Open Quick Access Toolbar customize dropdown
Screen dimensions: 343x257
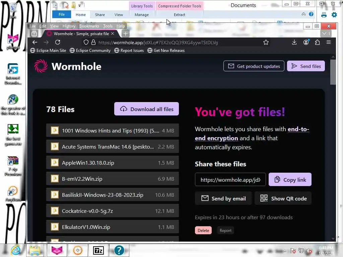[x=80, y=6]
